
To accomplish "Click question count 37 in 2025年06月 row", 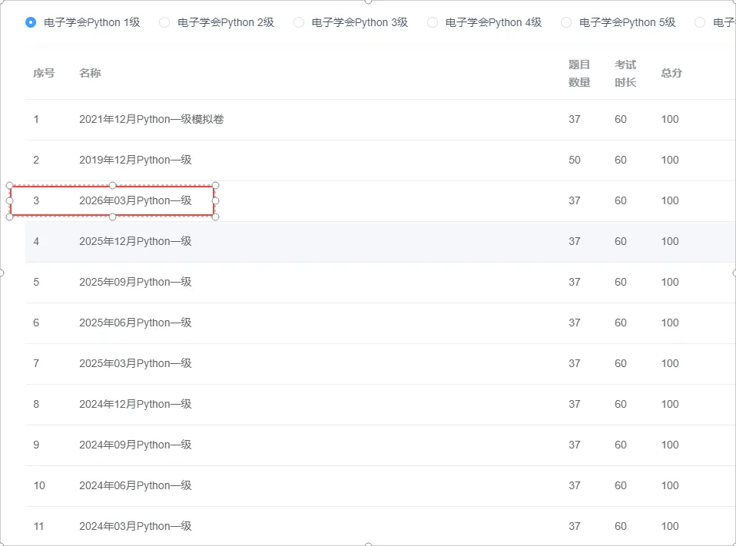I will (575, 323).
